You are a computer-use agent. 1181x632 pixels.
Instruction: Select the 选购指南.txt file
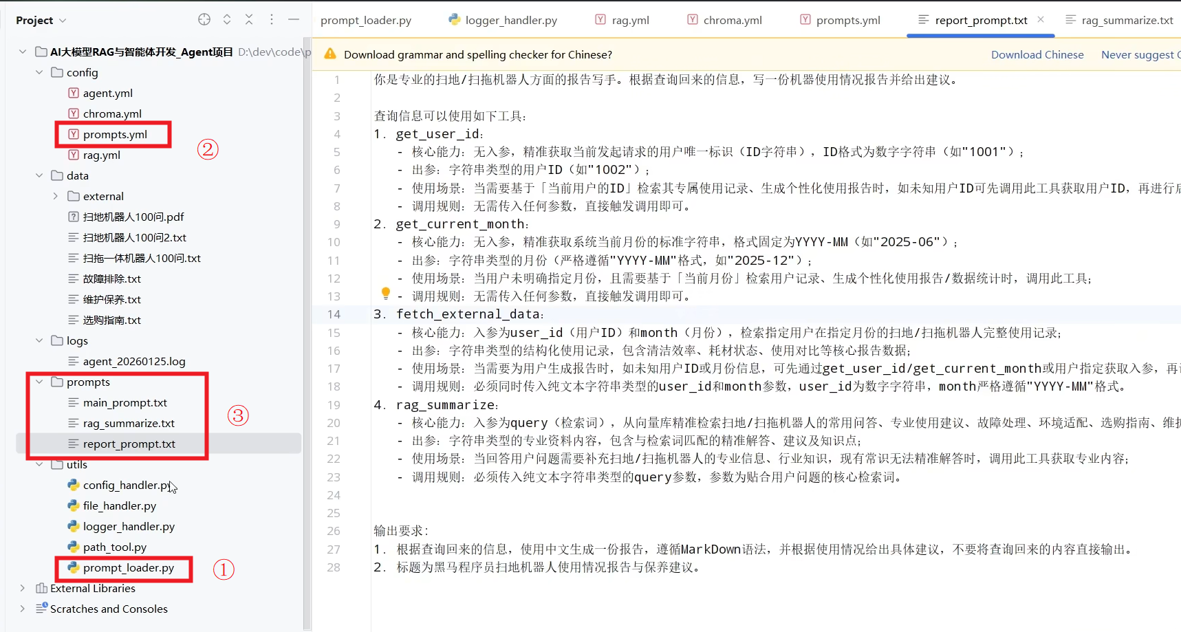click(111, 320)
